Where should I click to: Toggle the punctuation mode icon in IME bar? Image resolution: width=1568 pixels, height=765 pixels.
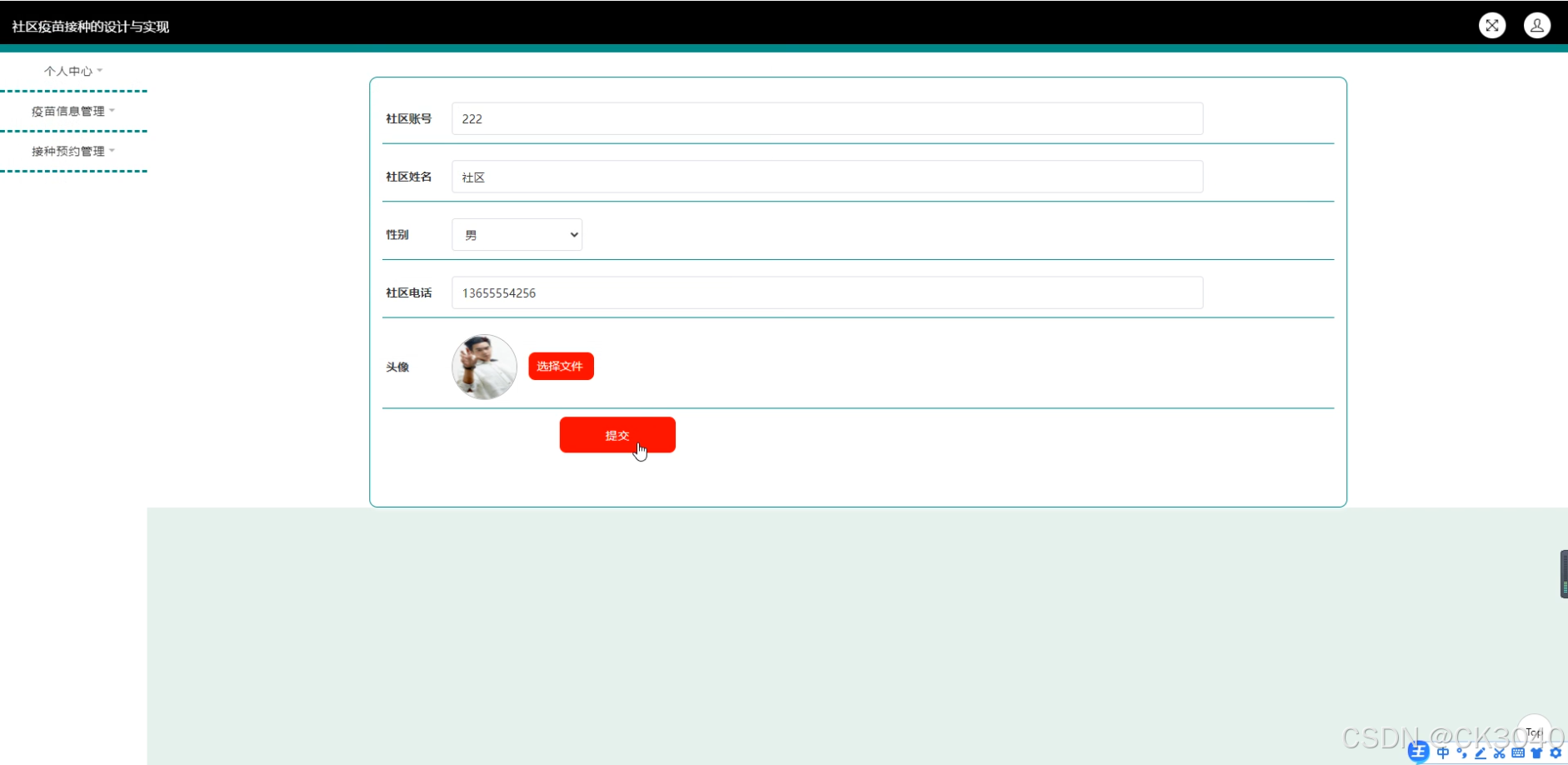[x=1461, y=752]
